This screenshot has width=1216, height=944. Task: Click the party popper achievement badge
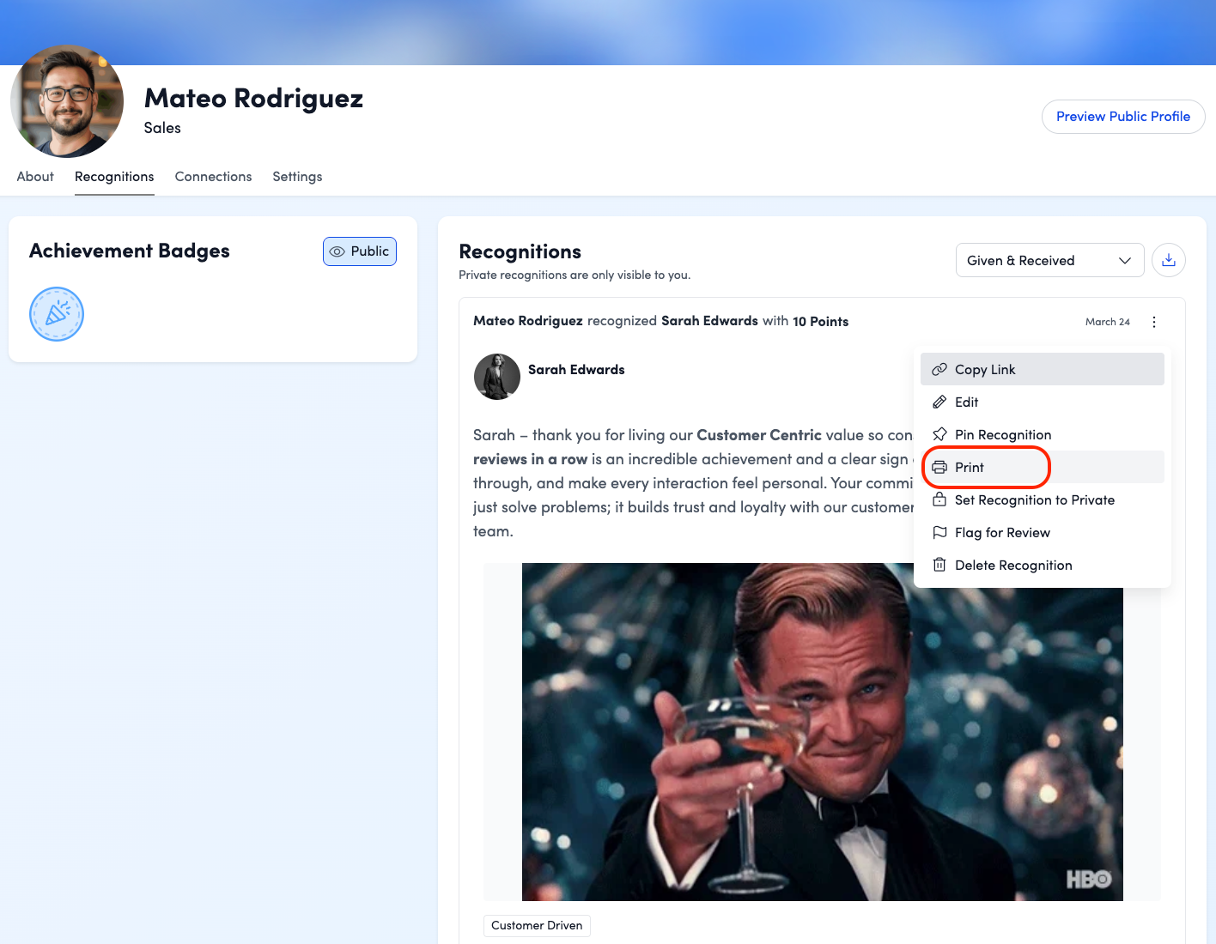(x=57, y=314)
